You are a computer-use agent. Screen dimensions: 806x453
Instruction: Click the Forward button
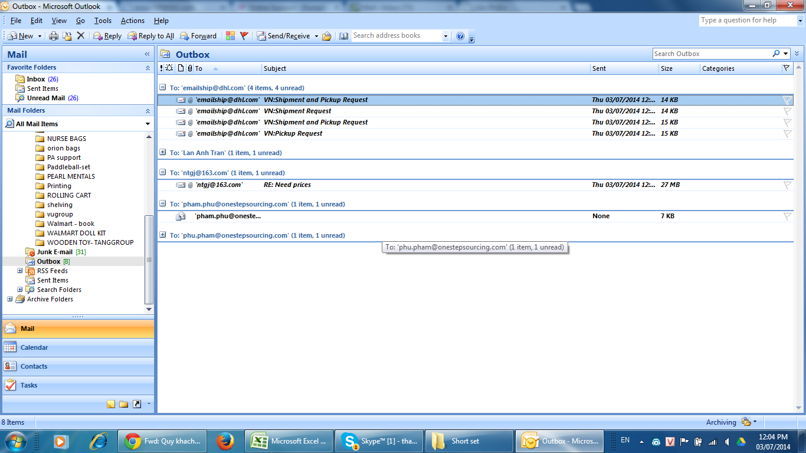point(198,36)
